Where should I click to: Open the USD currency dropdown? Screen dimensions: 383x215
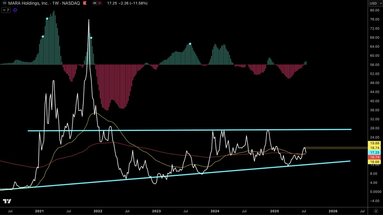(x=375, y=3)
